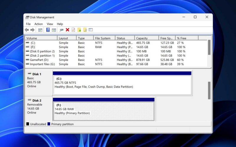Sort by the Capacity column header

147,38
